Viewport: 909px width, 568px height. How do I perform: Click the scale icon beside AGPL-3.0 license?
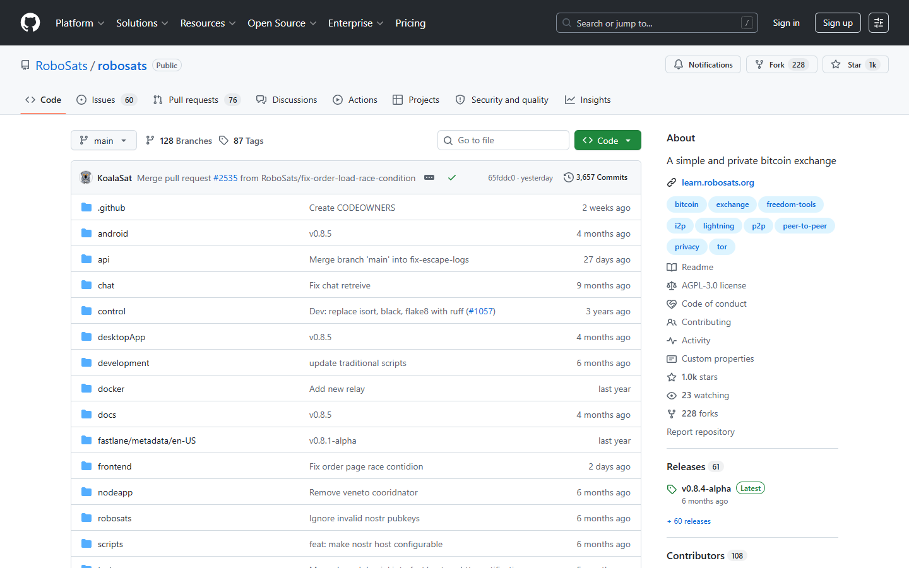pos(672,286)
